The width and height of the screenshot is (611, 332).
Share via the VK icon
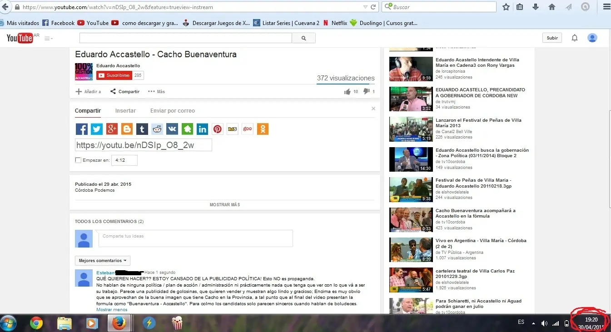click(x=172, y=129)
